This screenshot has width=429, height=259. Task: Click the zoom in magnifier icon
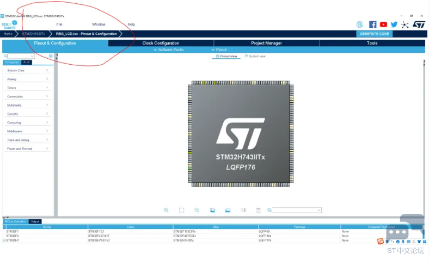click(x=166, y=210)
